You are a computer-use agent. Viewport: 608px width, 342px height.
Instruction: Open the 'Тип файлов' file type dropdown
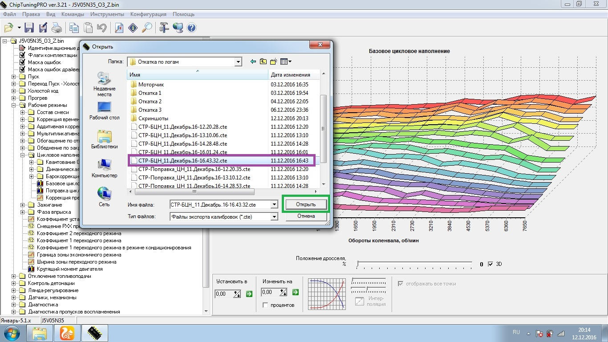click(274, 217)
